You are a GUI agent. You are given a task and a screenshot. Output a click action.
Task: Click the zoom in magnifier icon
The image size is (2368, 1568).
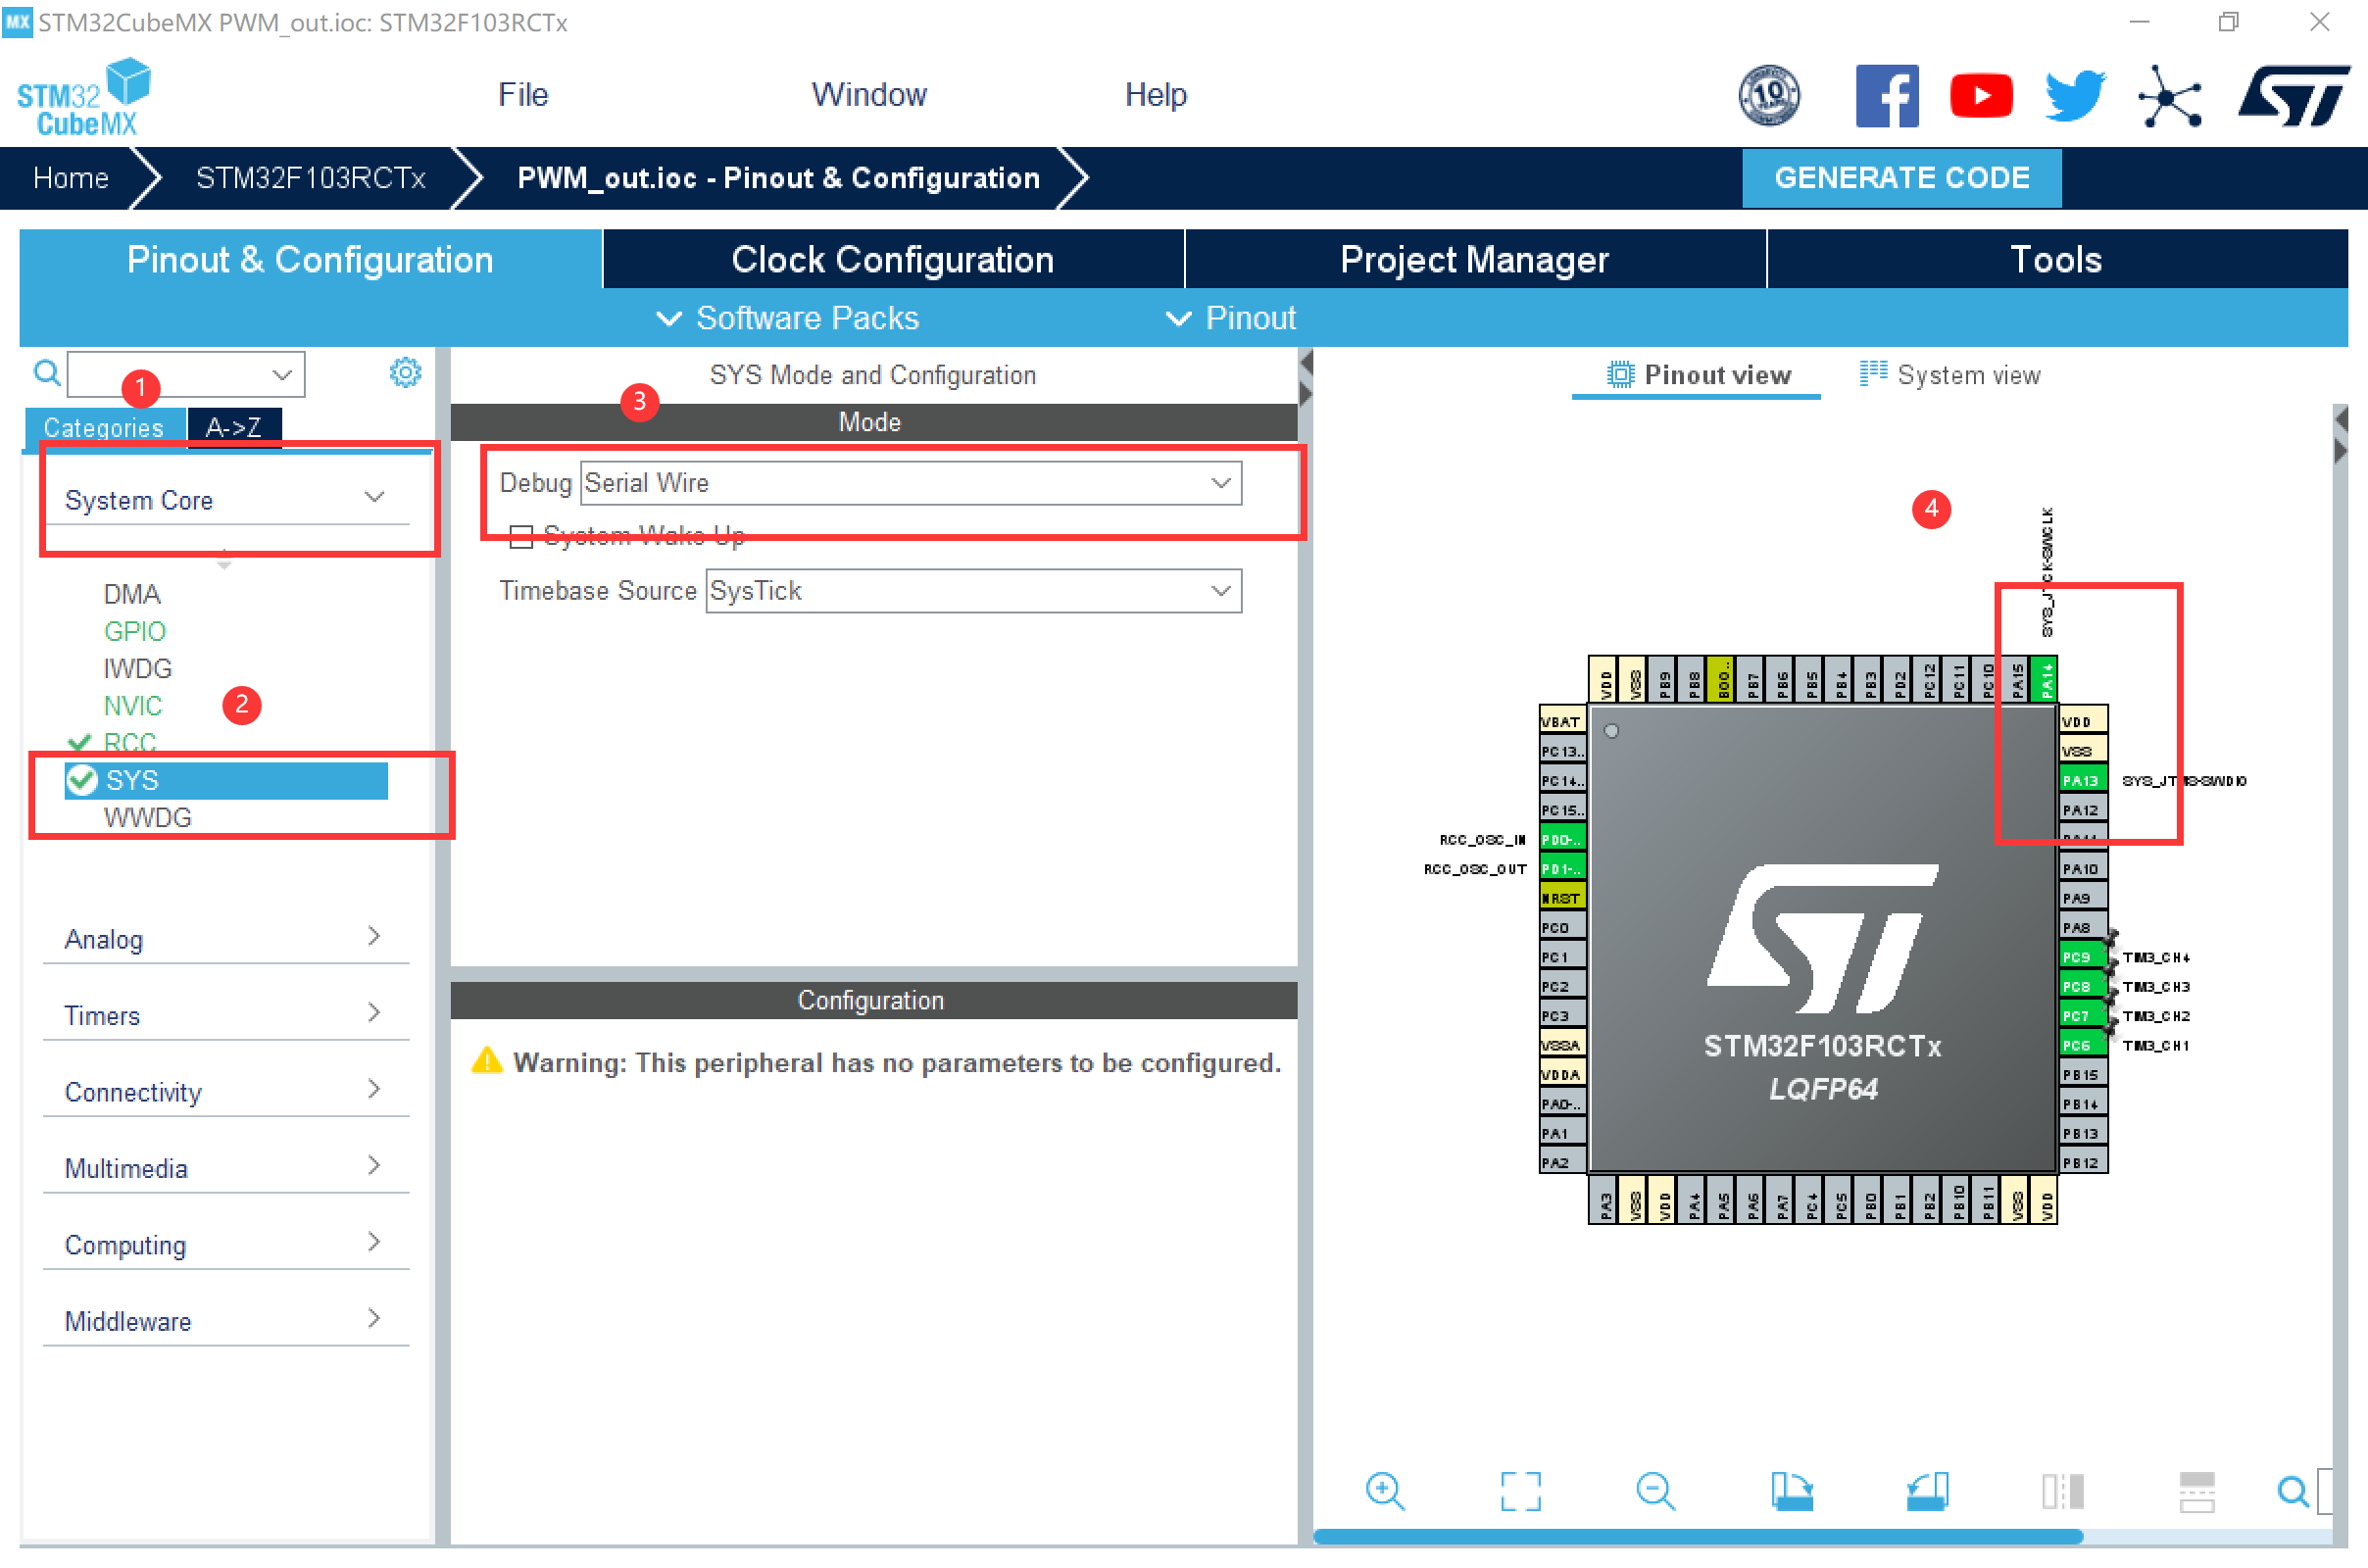point(1384,1491)
